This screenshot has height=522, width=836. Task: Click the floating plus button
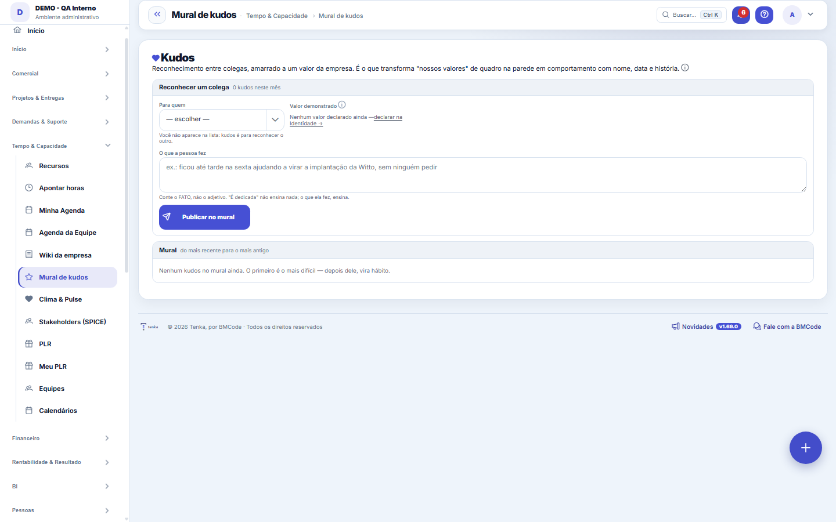(805, 448)
